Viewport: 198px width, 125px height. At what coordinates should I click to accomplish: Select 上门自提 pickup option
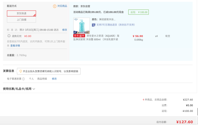21,20
